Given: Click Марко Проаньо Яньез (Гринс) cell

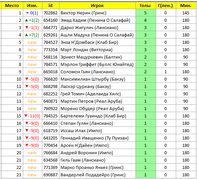Looking at the screenshot, I should (97, 168).
